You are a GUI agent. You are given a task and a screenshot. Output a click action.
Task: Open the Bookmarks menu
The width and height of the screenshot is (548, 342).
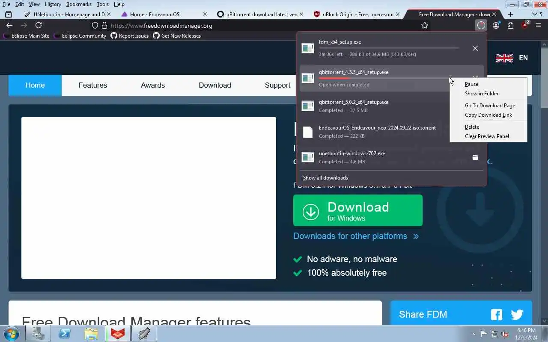[x=79, y=4]
